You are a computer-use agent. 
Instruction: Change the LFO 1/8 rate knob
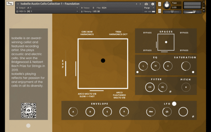click(x=167, y=112)
